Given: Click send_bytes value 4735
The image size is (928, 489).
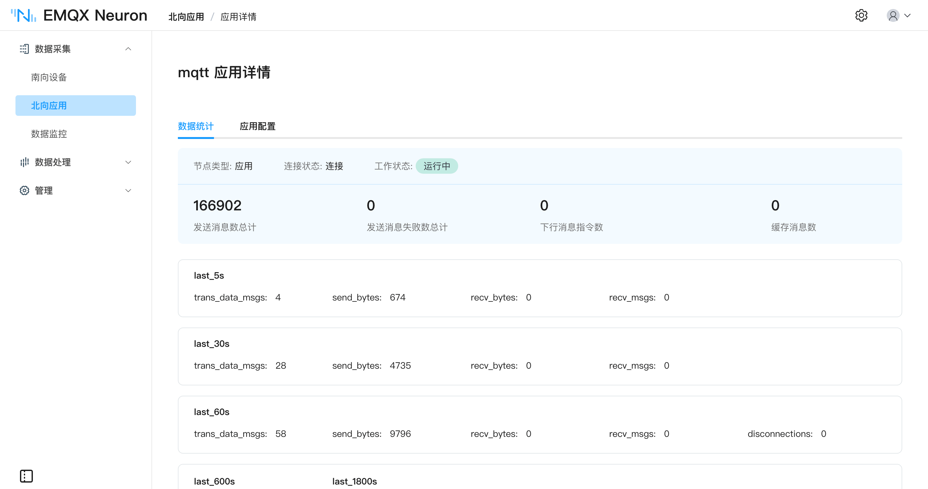Looking at the screenshot, I should coord(400,366).
